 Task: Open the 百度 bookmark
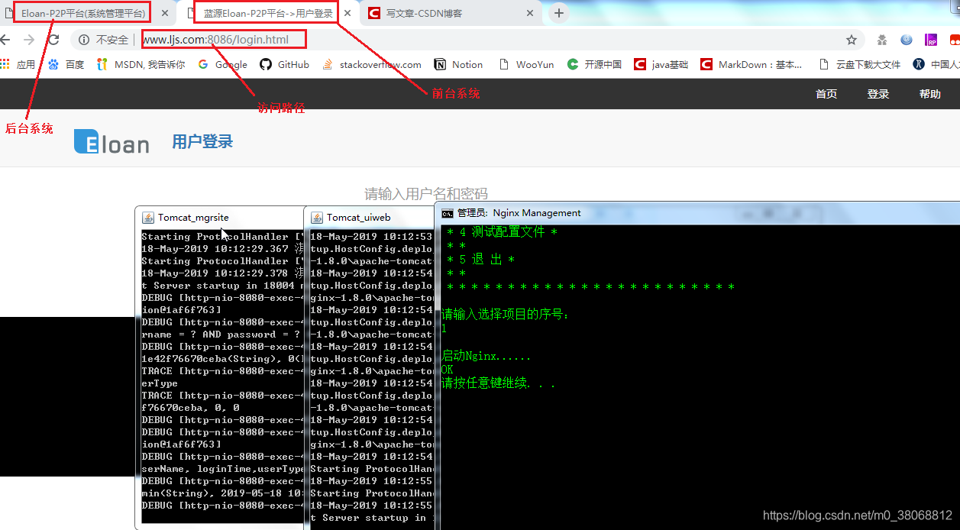[66, 65]
